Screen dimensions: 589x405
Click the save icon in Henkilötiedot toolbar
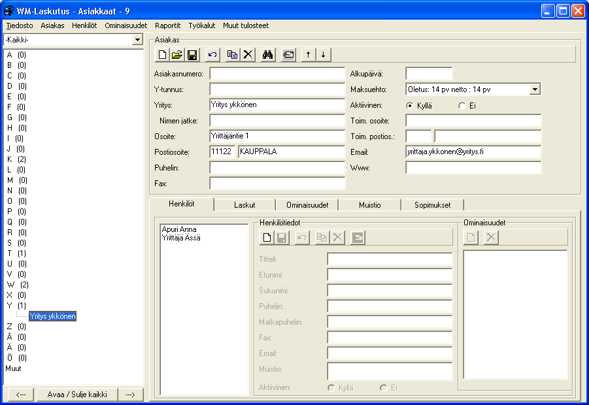point(282,238)
